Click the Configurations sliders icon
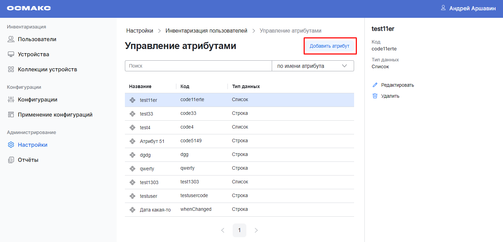503x242 pixels. [11, 100]
